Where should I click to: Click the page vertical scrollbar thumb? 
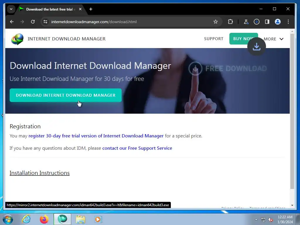click(292, 111)
